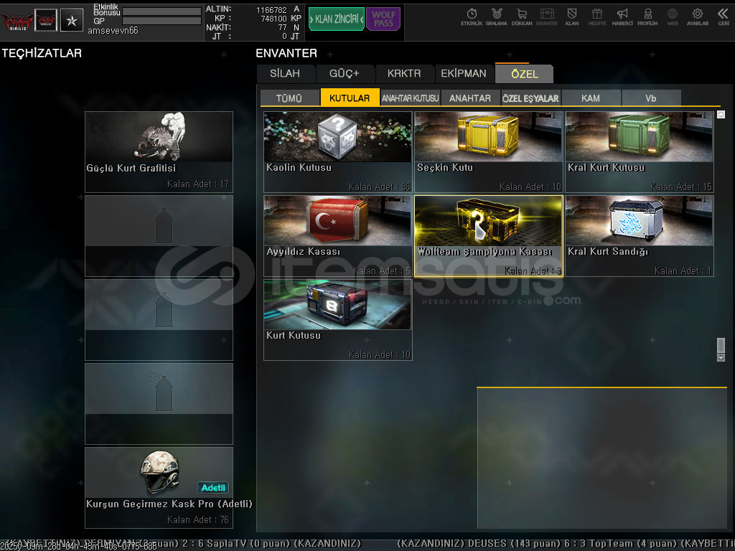
Task: Open the ANAHTAR KUTUSU sub-tab
Action: 410,98
